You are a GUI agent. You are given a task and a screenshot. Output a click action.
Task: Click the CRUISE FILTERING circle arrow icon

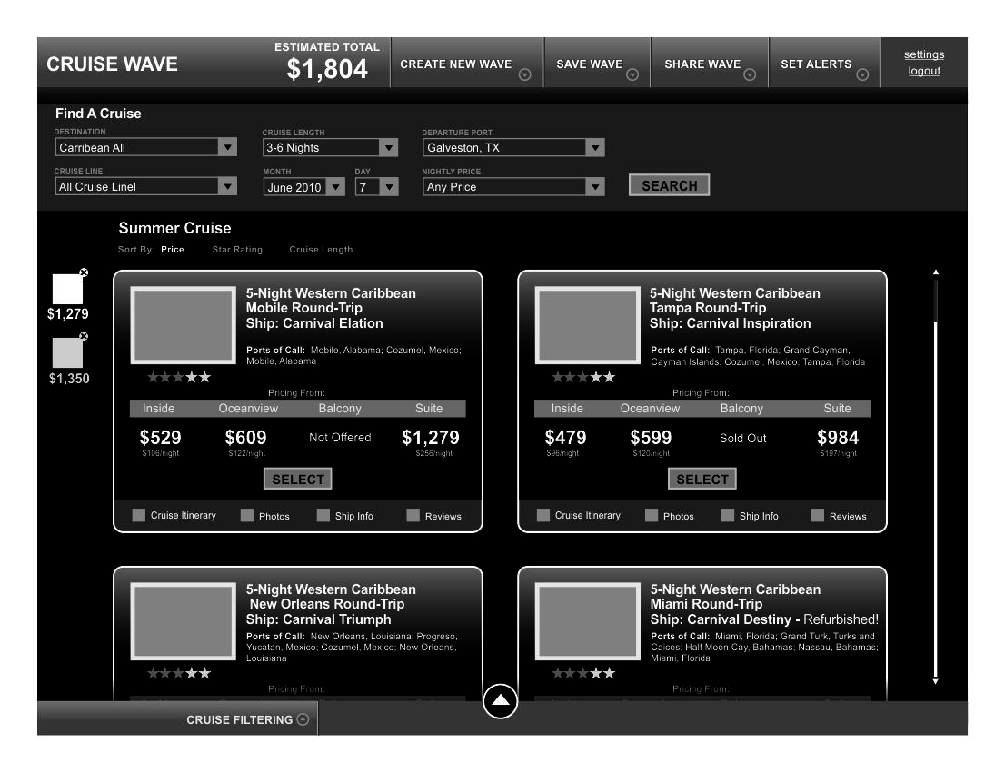[303, 719]
